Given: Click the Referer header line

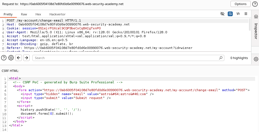Looking at the screenshot, I should pyautogui.click(x=99, y=48).
